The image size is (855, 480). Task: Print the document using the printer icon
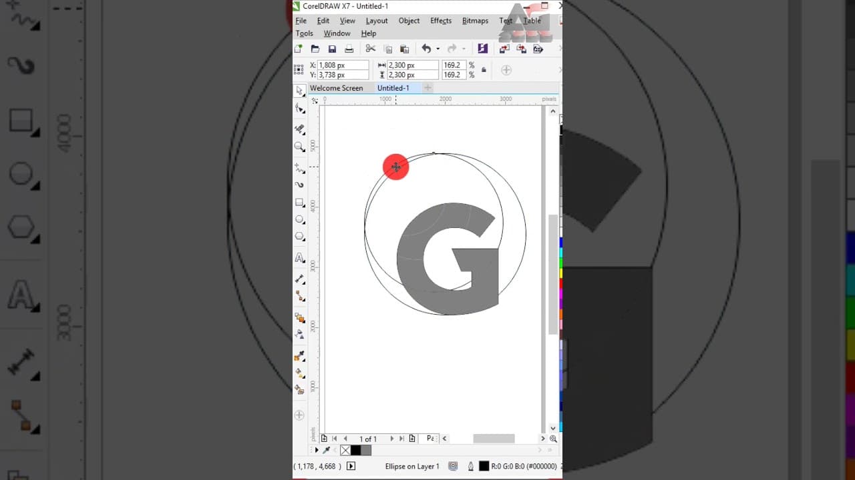pos(349,49)
